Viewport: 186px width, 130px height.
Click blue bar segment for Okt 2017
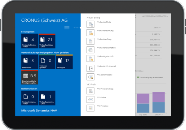[158, 107]
